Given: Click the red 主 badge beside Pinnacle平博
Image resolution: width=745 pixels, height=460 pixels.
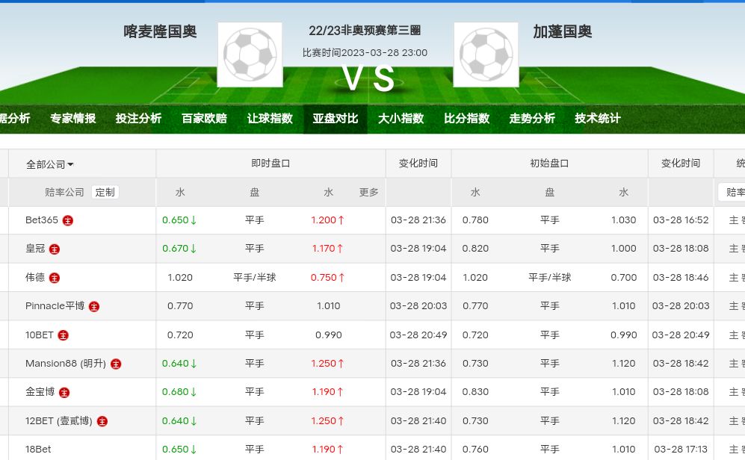Looking at the screenshot, I should (x=94, y=306).
